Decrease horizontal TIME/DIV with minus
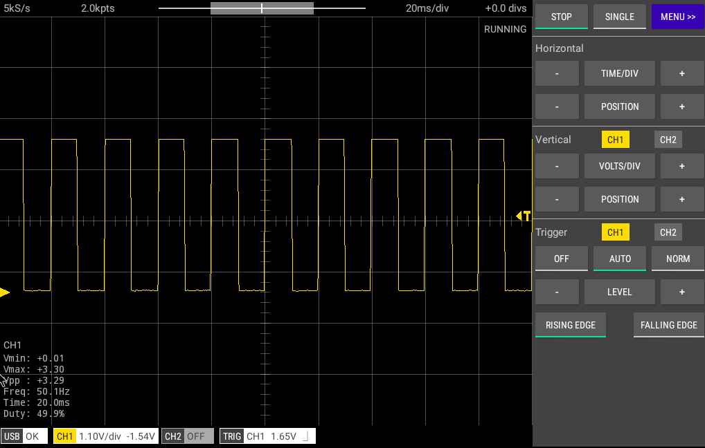 [x=557, y=73]
